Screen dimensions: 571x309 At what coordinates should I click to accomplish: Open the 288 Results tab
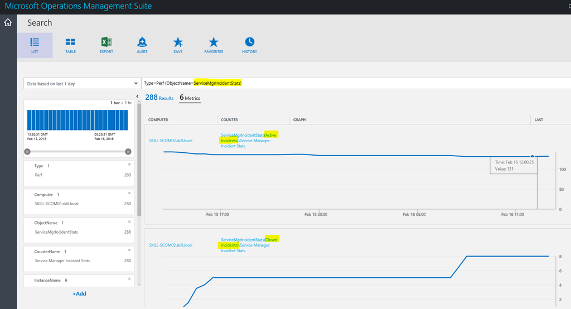(159, 98)
